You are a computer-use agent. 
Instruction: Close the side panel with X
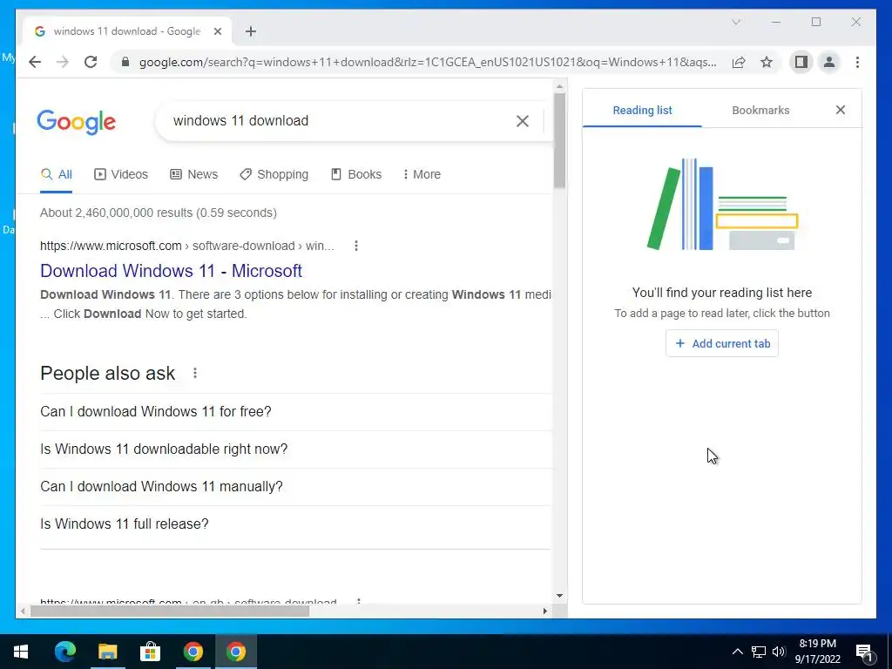[x=841, y=110]
